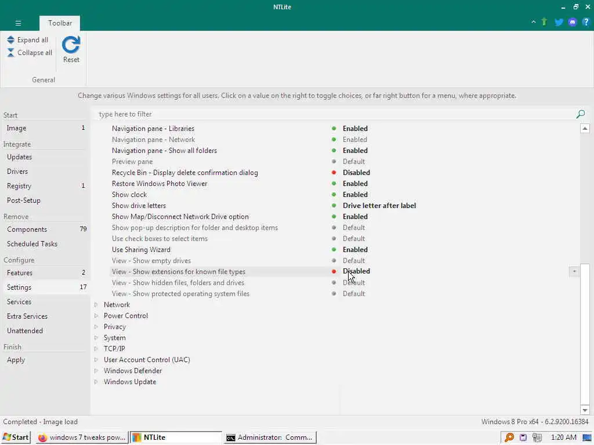Open the Drivers page in sidebar
This screenshot has width=594, height=445.
point(45,172)
